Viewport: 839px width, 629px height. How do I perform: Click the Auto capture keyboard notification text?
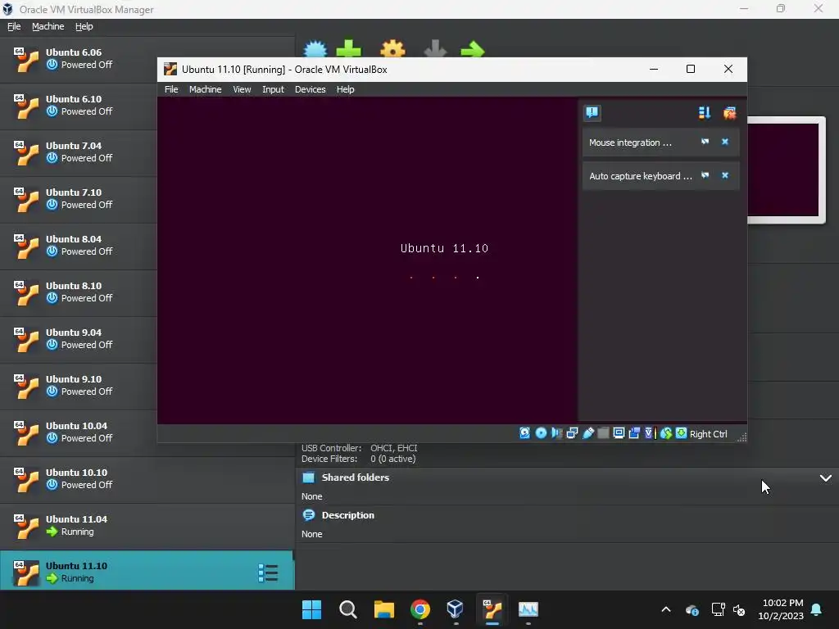click(641, 176)
